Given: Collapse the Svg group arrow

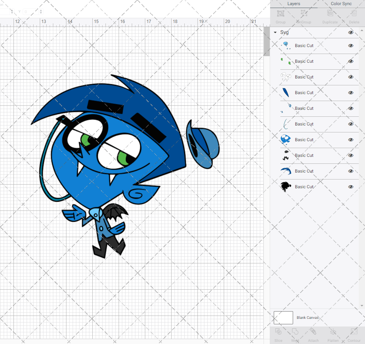Looking at the screenshot, I should (x=275, y=32).
